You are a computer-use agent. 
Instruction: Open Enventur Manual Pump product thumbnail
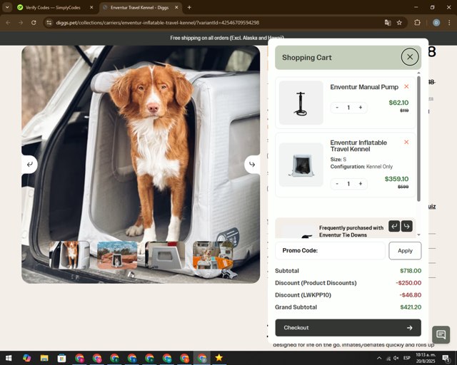click(x=301, y=103)
